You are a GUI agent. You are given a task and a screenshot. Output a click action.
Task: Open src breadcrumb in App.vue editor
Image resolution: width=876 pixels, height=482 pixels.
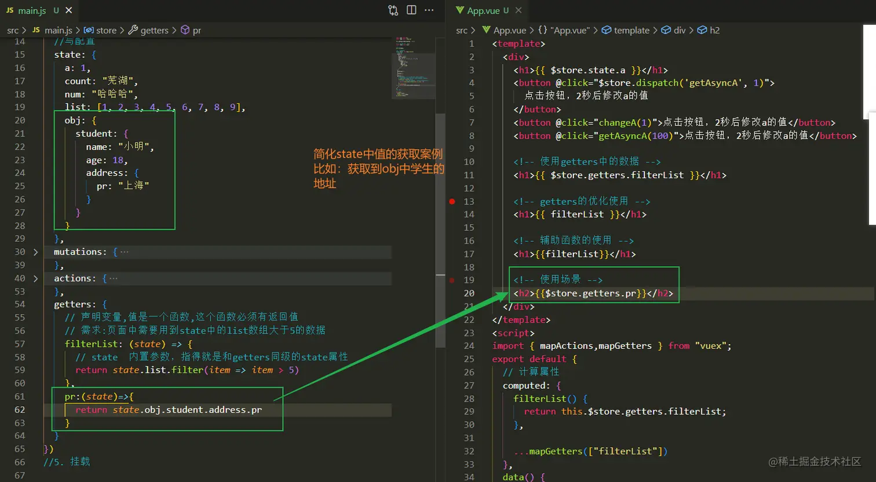tap(462, 30)
